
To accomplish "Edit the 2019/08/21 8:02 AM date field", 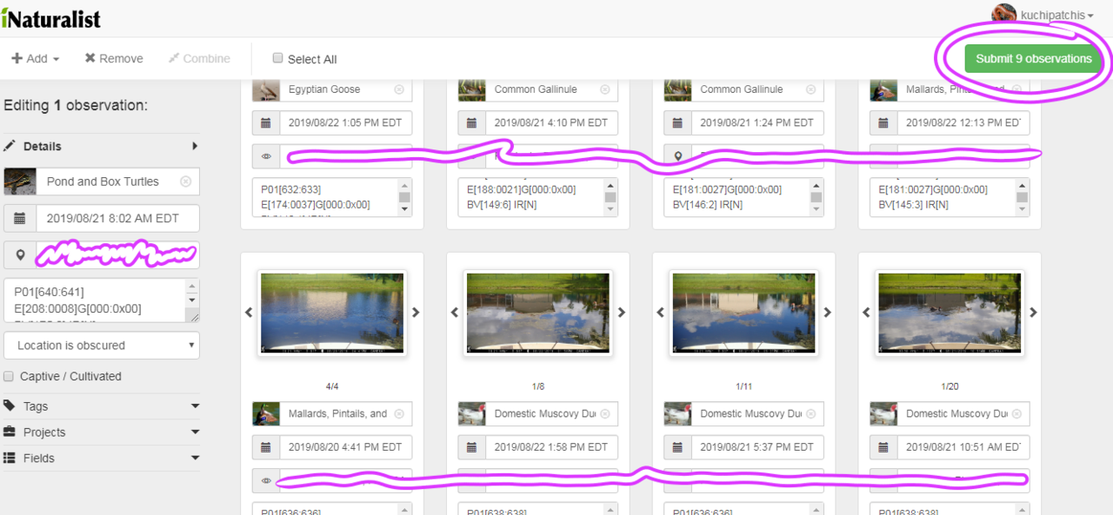I will [117, 218].
